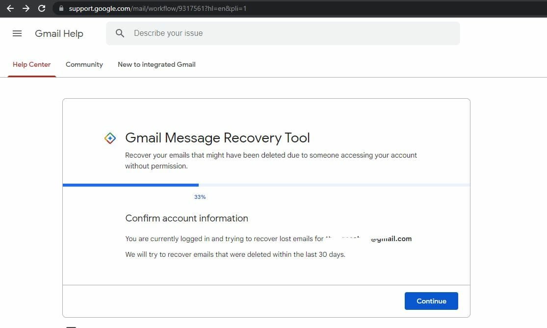The image size is (547, 328).
Task: Click the 'Recover your emails' description text
Action: point(271,161)
